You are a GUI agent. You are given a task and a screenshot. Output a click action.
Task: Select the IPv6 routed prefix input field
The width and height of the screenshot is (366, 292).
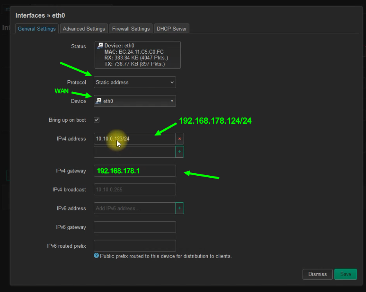click(135, 246)
